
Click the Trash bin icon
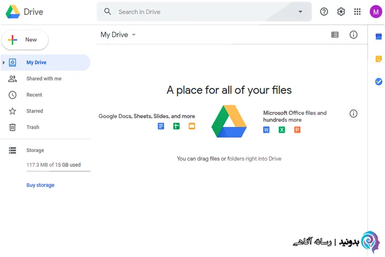click(12, 127)
